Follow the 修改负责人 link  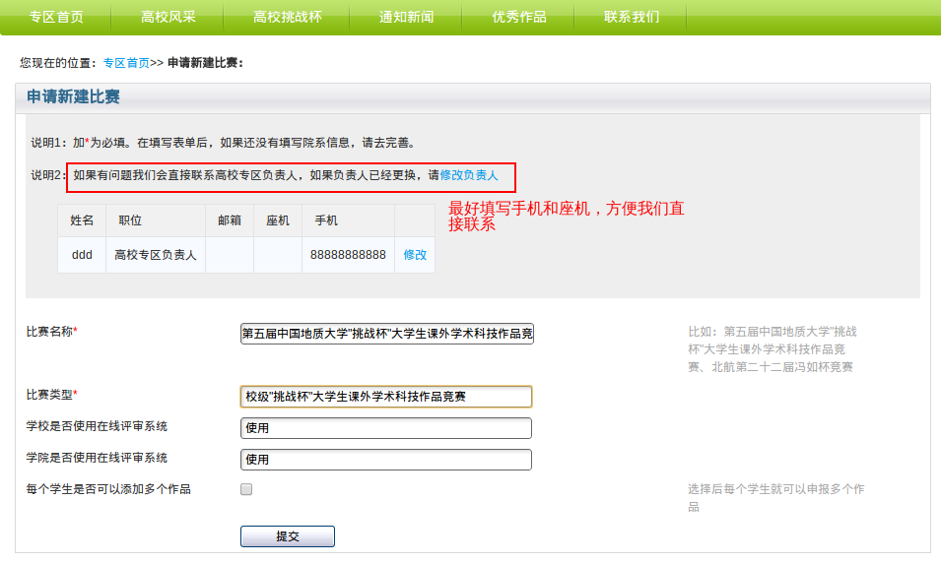click(x=469, y=175)
